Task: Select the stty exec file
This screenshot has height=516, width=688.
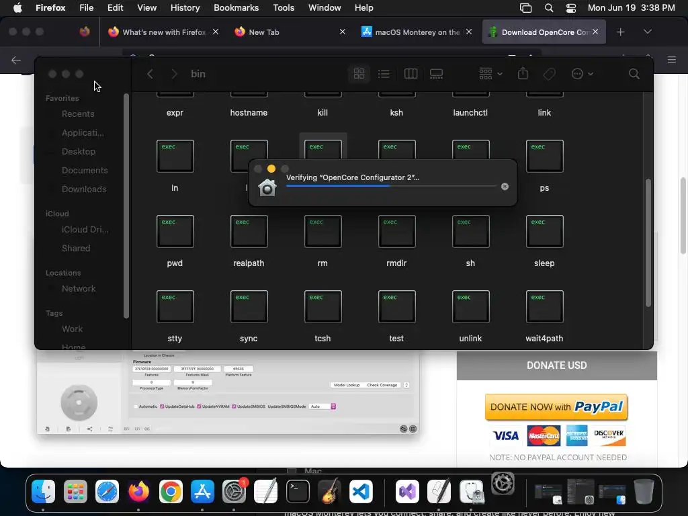Action: 175,307
